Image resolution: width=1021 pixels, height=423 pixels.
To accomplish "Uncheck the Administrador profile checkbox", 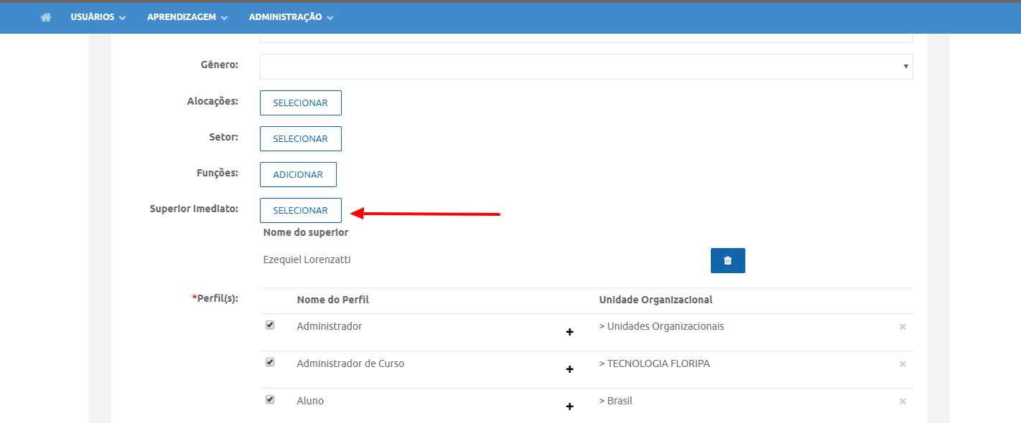I will coord(270,325).
